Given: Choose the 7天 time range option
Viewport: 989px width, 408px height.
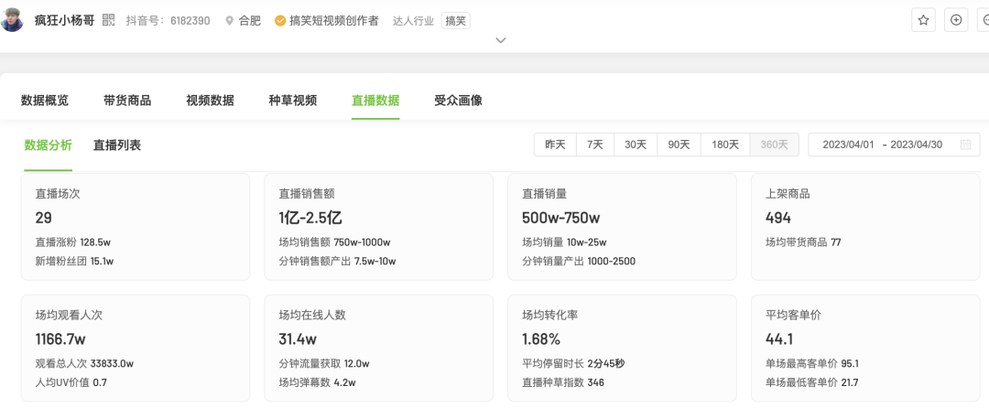Looking at the screenshot, I should pos(595,145).
